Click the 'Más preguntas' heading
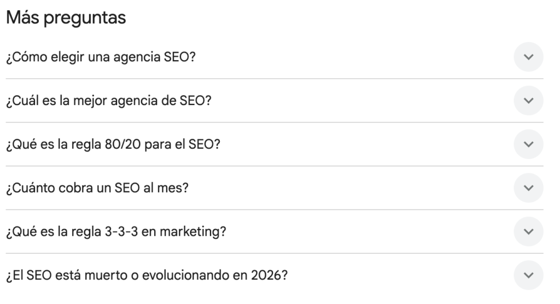 [66, 18]
